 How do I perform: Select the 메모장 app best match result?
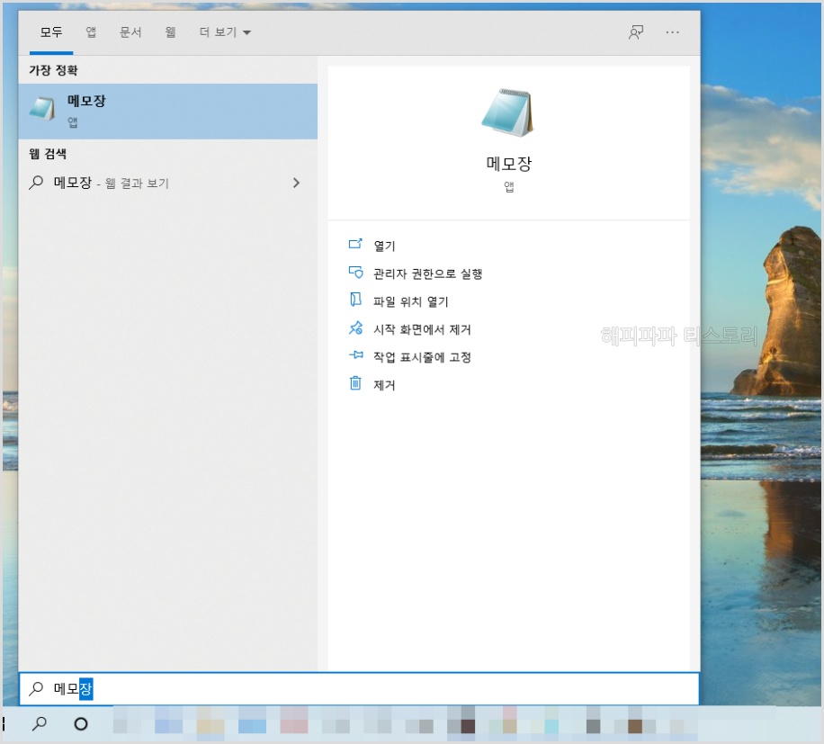(167, 112)
